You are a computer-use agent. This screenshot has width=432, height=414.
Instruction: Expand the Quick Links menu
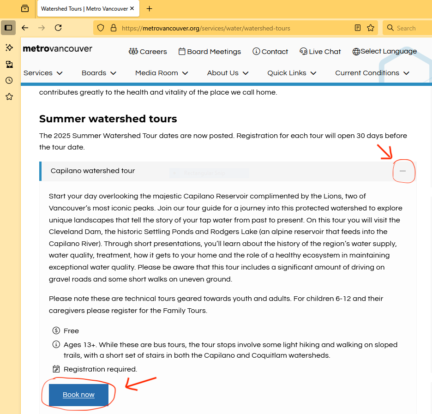click(292, 73)
